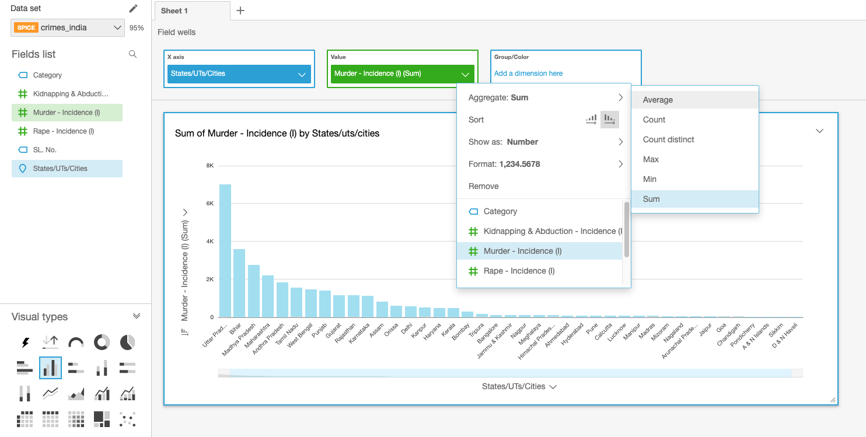This screenshot has height=437, width=866.
Task: Add a new sheet with the plus tab
Action: [240, 11]
